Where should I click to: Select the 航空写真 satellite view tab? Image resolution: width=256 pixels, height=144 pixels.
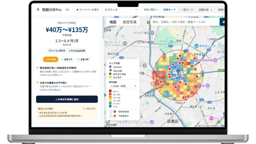pyautogui.click(x=130, y=22)
